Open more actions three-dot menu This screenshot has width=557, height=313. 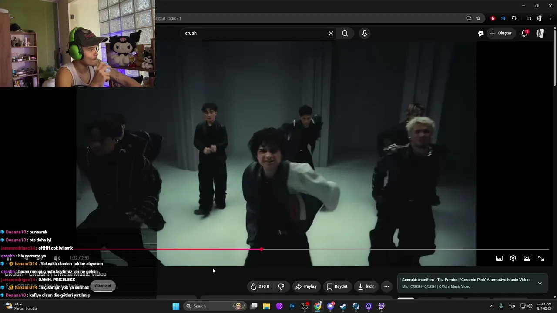[x=386, y=286]
